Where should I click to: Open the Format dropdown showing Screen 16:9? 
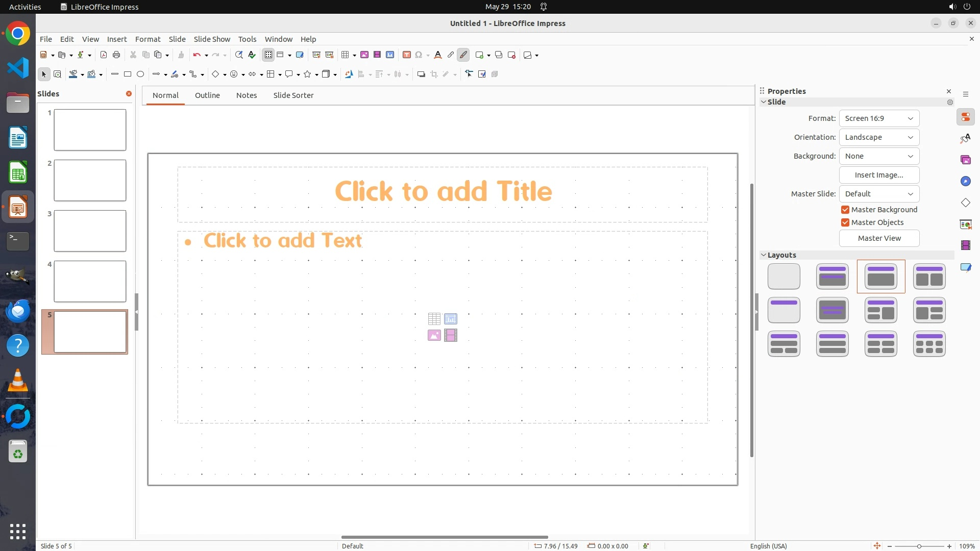pyautogui.click(x=879, y=118)
